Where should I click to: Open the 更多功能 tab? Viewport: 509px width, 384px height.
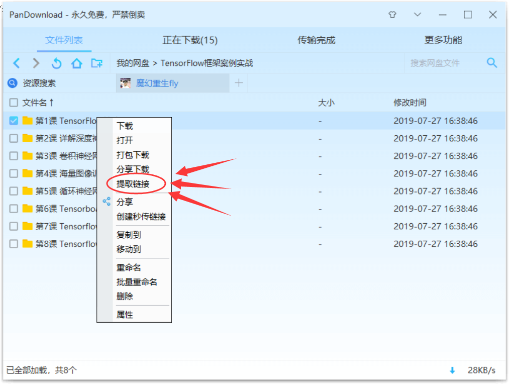point(443,40)
